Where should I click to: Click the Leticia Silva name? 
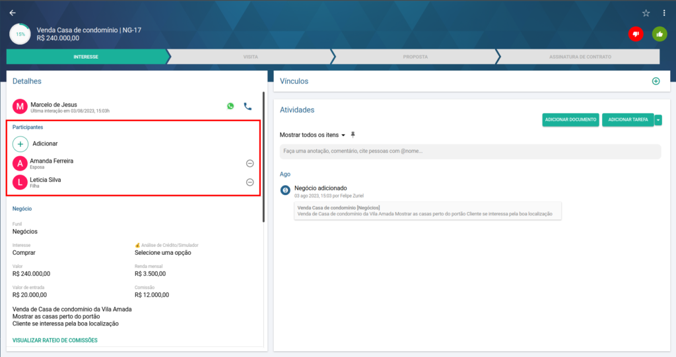[46, 180]
